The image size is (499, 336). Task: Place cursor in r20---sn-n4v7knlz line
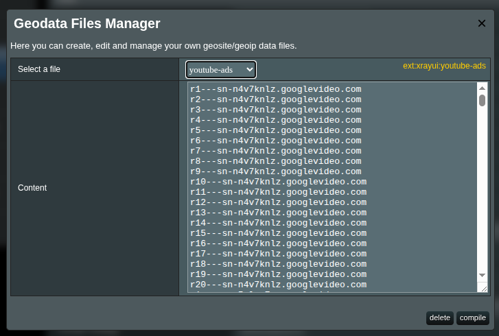pyautogui.click(x=278, y=285)
